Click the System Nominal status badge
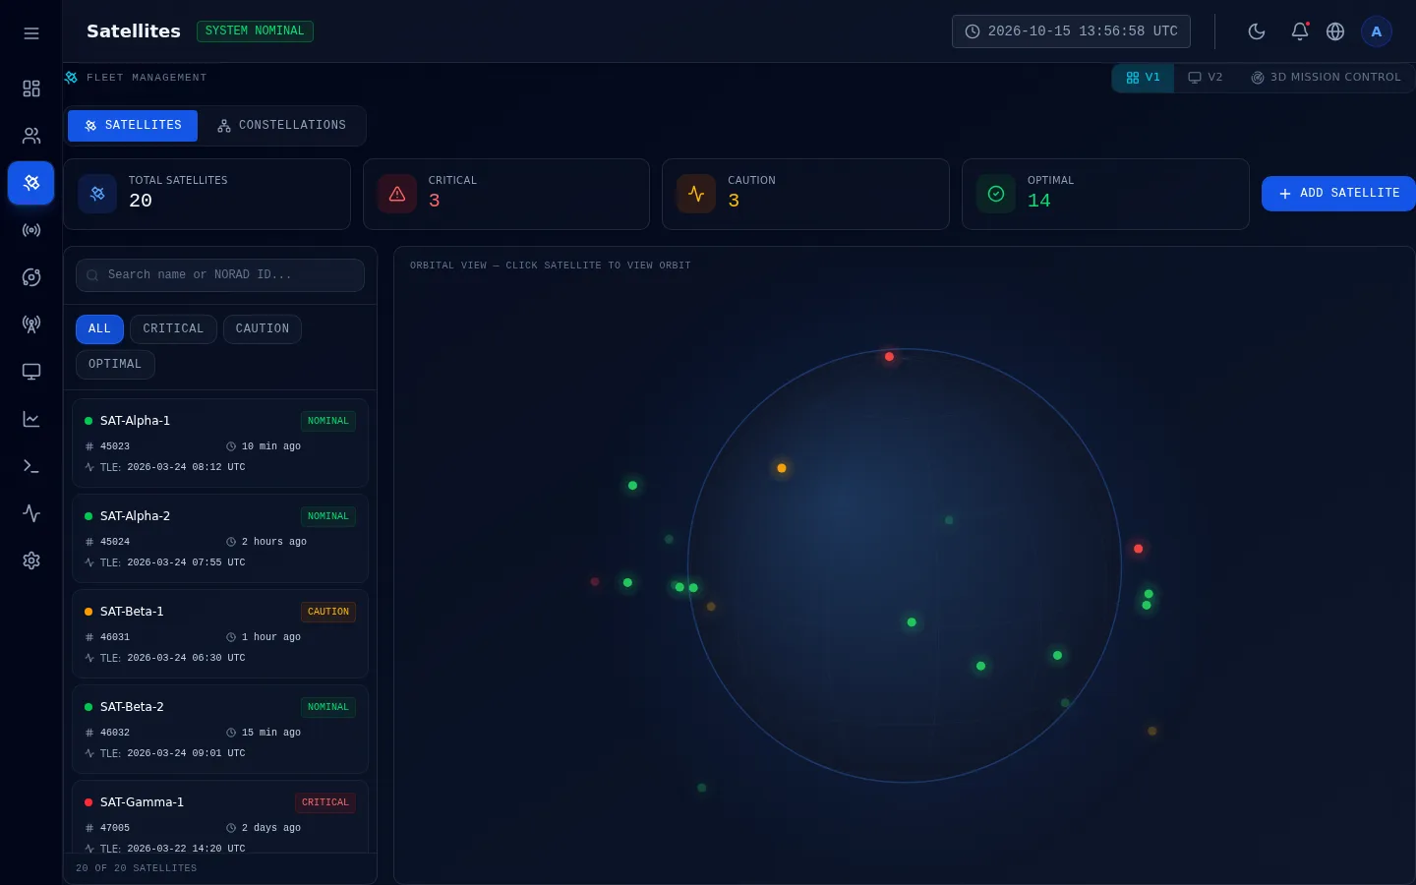 pyautogui.click(x=255, y=31)
